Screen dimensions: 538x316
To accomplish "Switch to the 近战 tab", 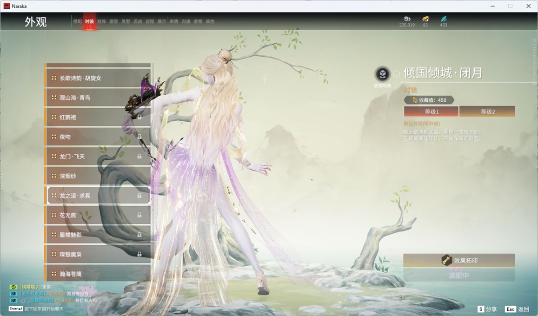I will (x=138, y=21).
